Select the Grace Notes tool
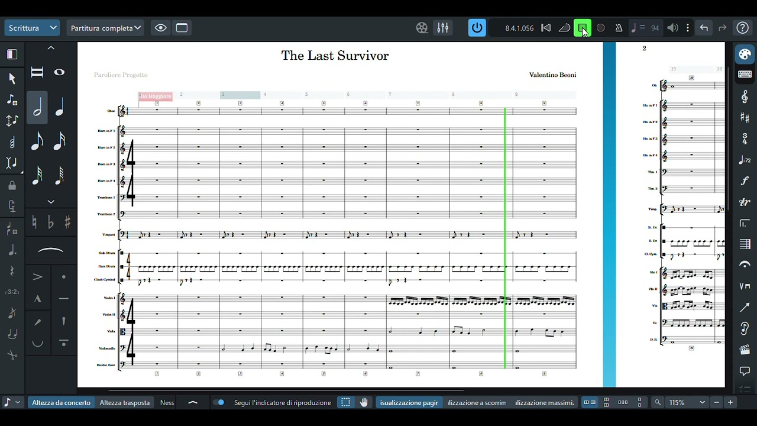 click(12, 313)
